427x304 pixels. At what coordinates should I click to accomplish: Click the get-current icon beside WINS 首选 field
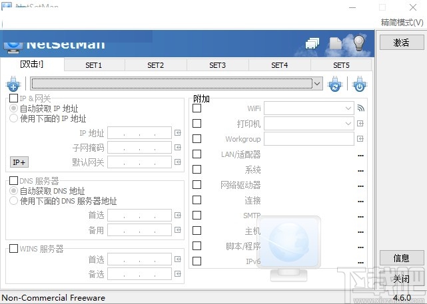point(178,259)
